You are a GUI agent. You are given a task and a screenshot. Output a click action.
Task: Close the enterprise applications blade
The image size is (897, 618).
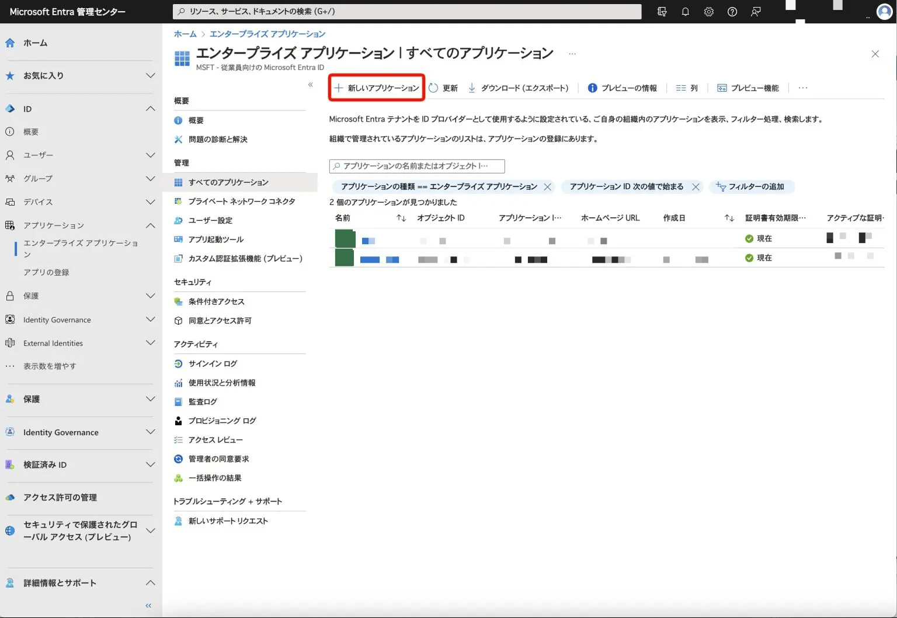coord(875,54)
